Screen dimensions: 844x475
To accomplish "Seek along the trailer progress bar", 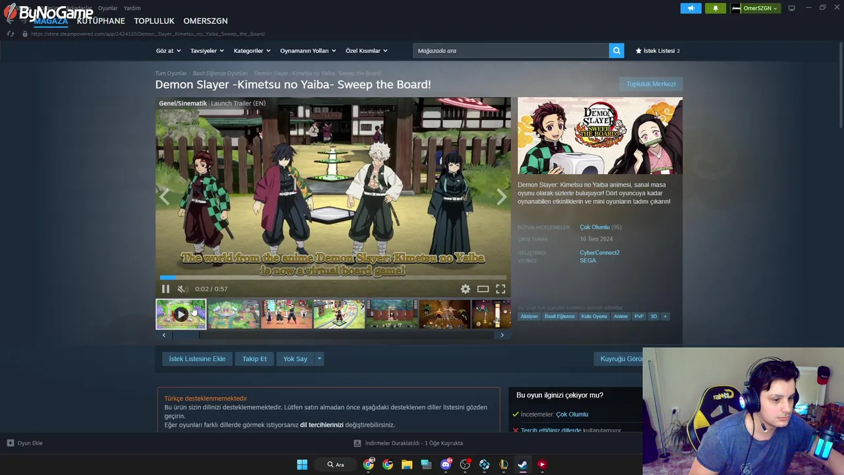I will 333,278.
